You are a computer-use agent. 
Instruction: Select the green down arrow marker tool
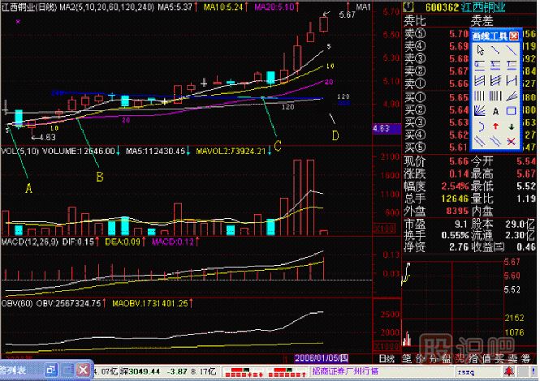point(511,126)
